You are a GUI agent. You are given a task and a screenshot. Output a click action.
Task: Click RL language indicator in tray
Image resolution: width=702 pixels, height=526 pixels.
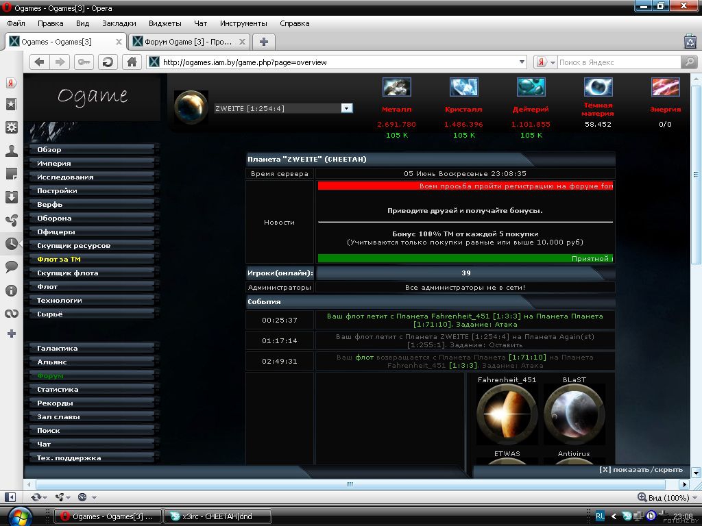point(600,516)
